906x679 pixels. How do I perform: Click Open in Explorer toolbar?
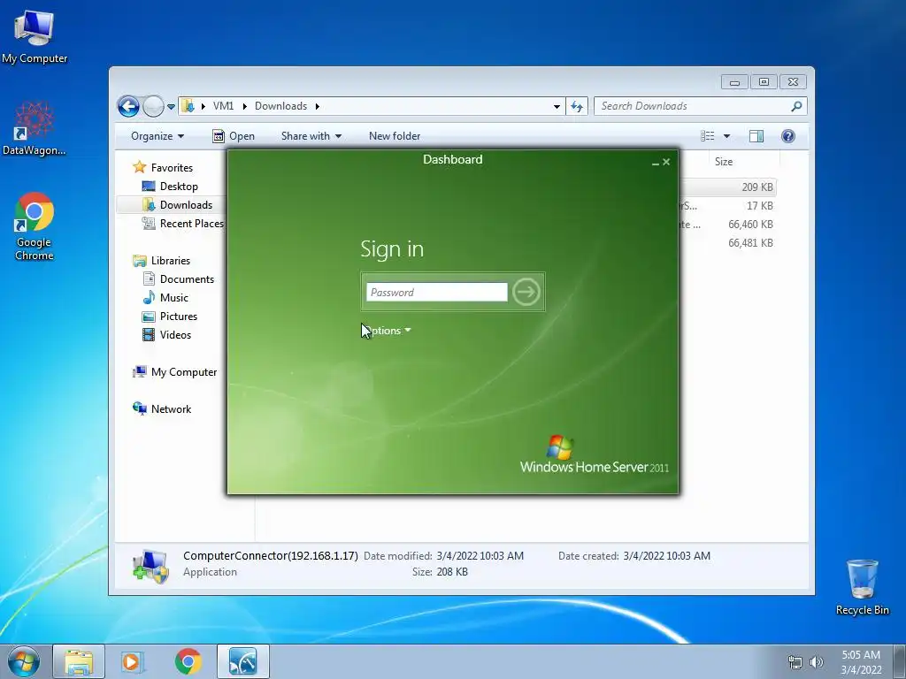pos(234,136)
